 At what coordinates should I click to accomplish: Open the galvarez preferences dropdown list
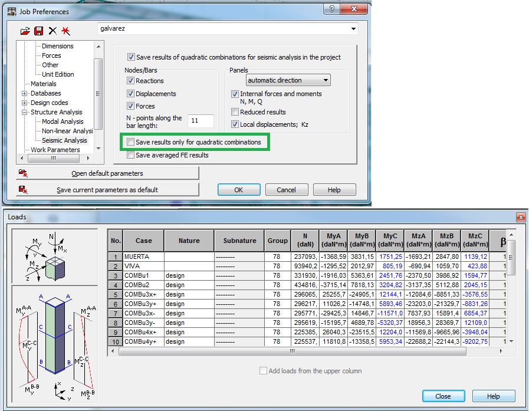click(353, 28)
